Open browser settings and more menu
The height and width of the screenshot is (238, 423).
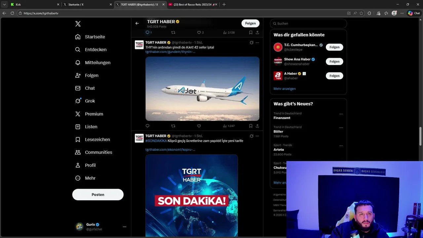coord(402,13)
